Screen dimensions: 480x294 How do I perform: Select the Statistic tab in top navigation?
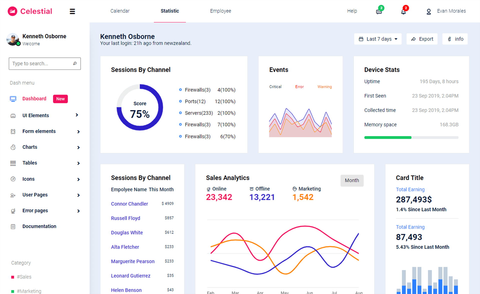coord(170,11)
